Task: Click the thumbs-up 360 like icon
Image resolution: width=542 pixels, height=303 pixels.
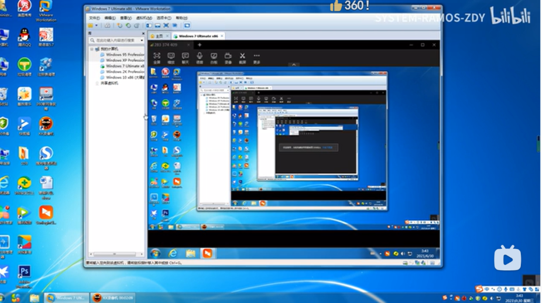Action: tap(336, 5)
